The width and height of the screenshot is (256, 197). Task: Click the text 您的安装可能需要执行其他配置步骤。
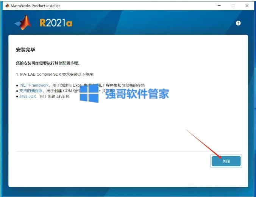[x=48, y=63]
